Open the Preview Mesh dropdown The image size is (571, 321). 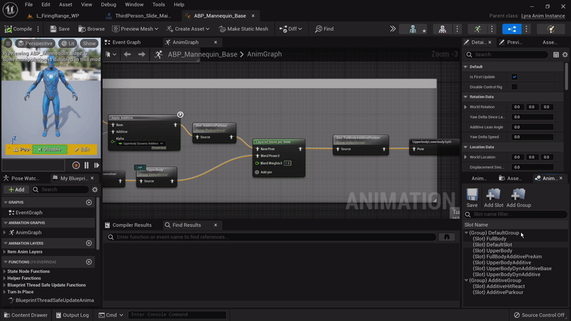(135, 29)
